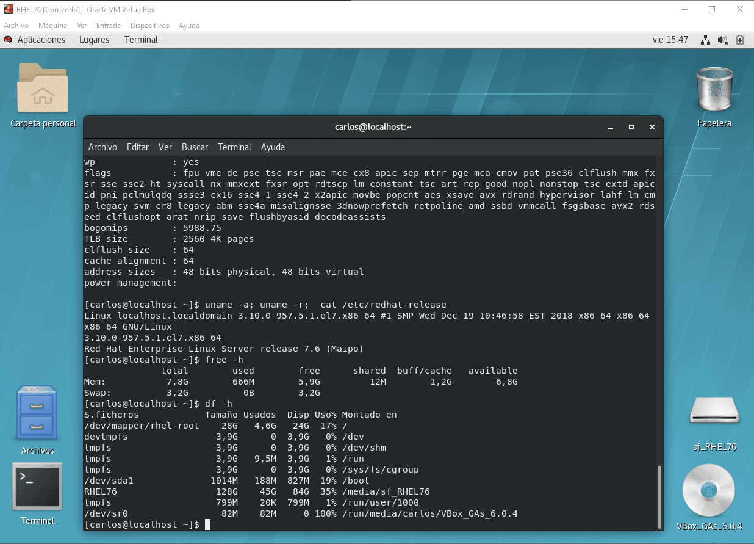The image size is (754, 544).
Task: Click the '/sys/fs/cgroup' mount point text
Action: tap(381, 470)
